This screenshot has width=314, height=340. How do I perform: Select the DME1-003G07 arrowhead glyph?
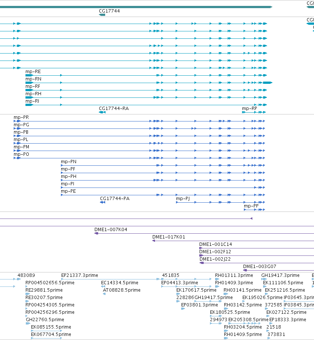click(x=245, y=270)
